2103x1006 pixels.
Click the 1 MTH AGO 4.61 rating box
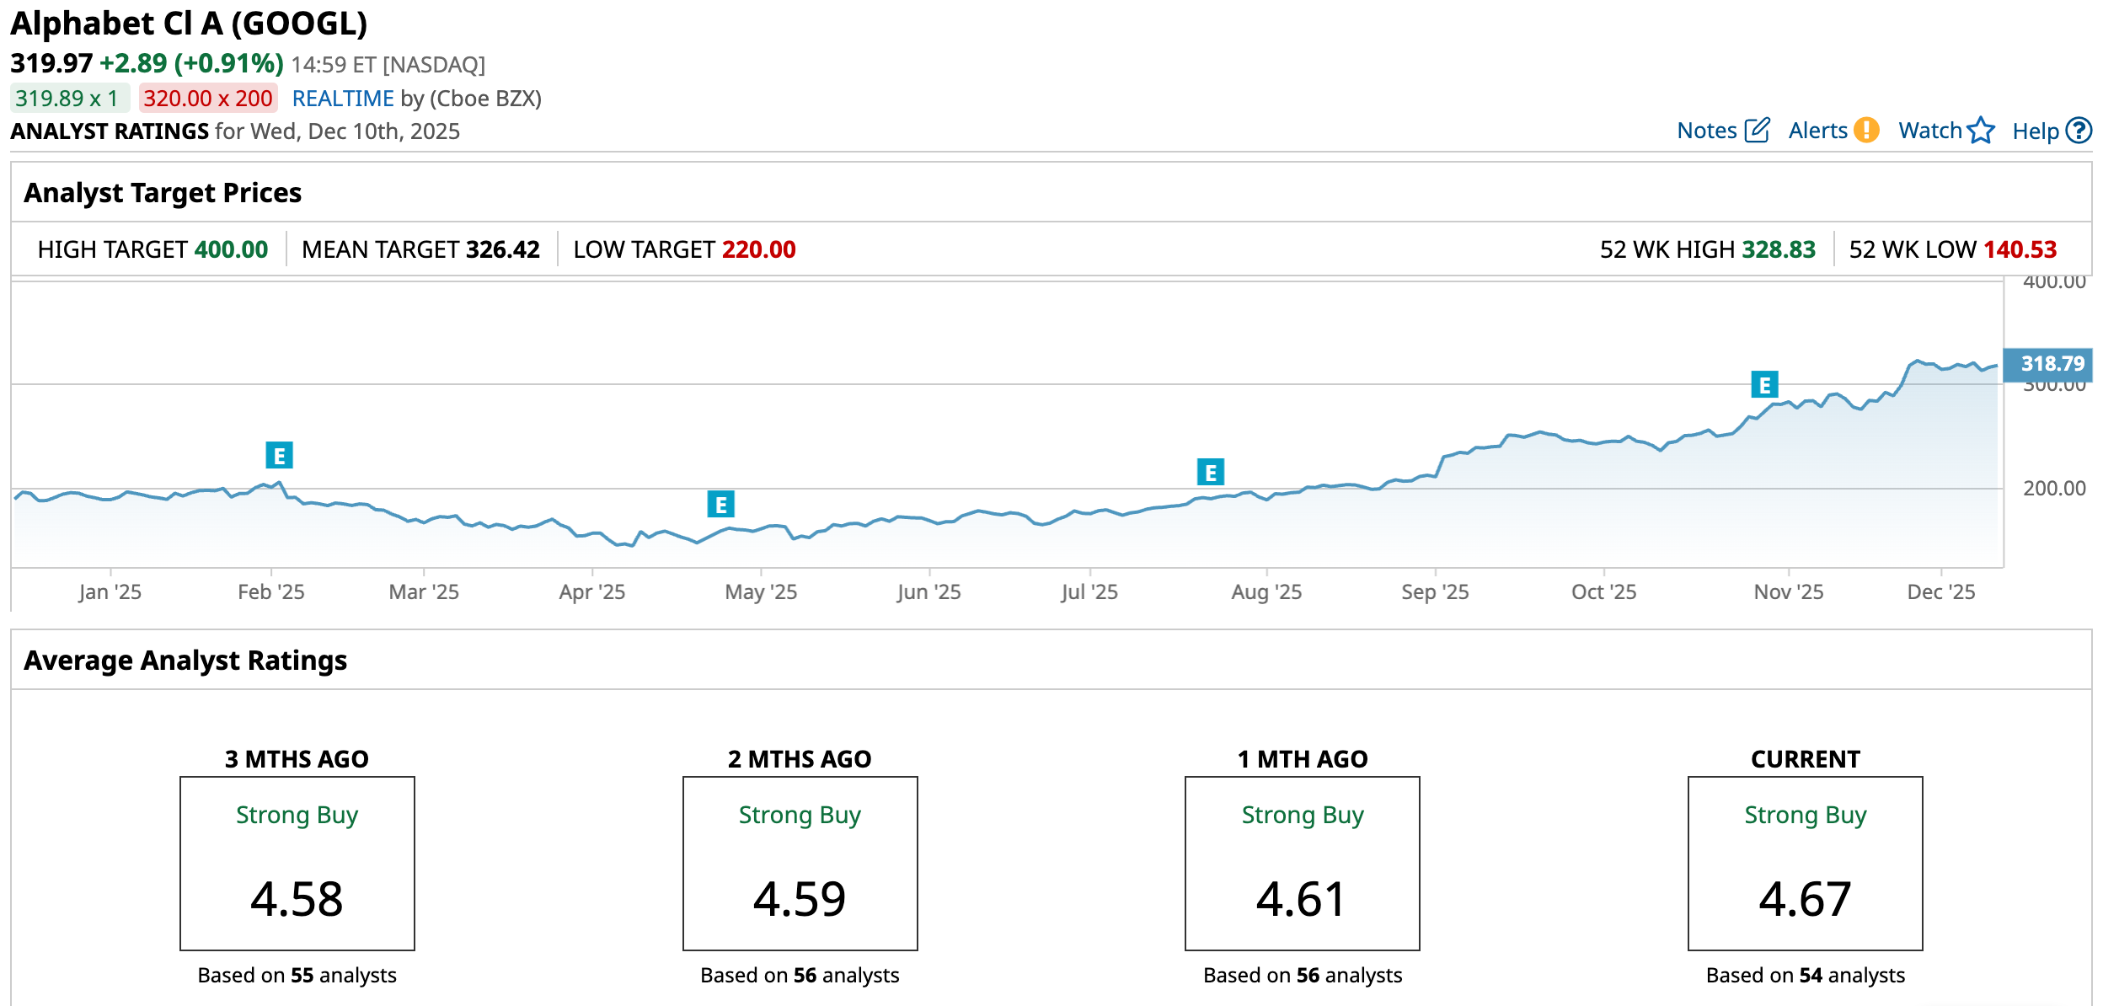(x=1302, y=864)
